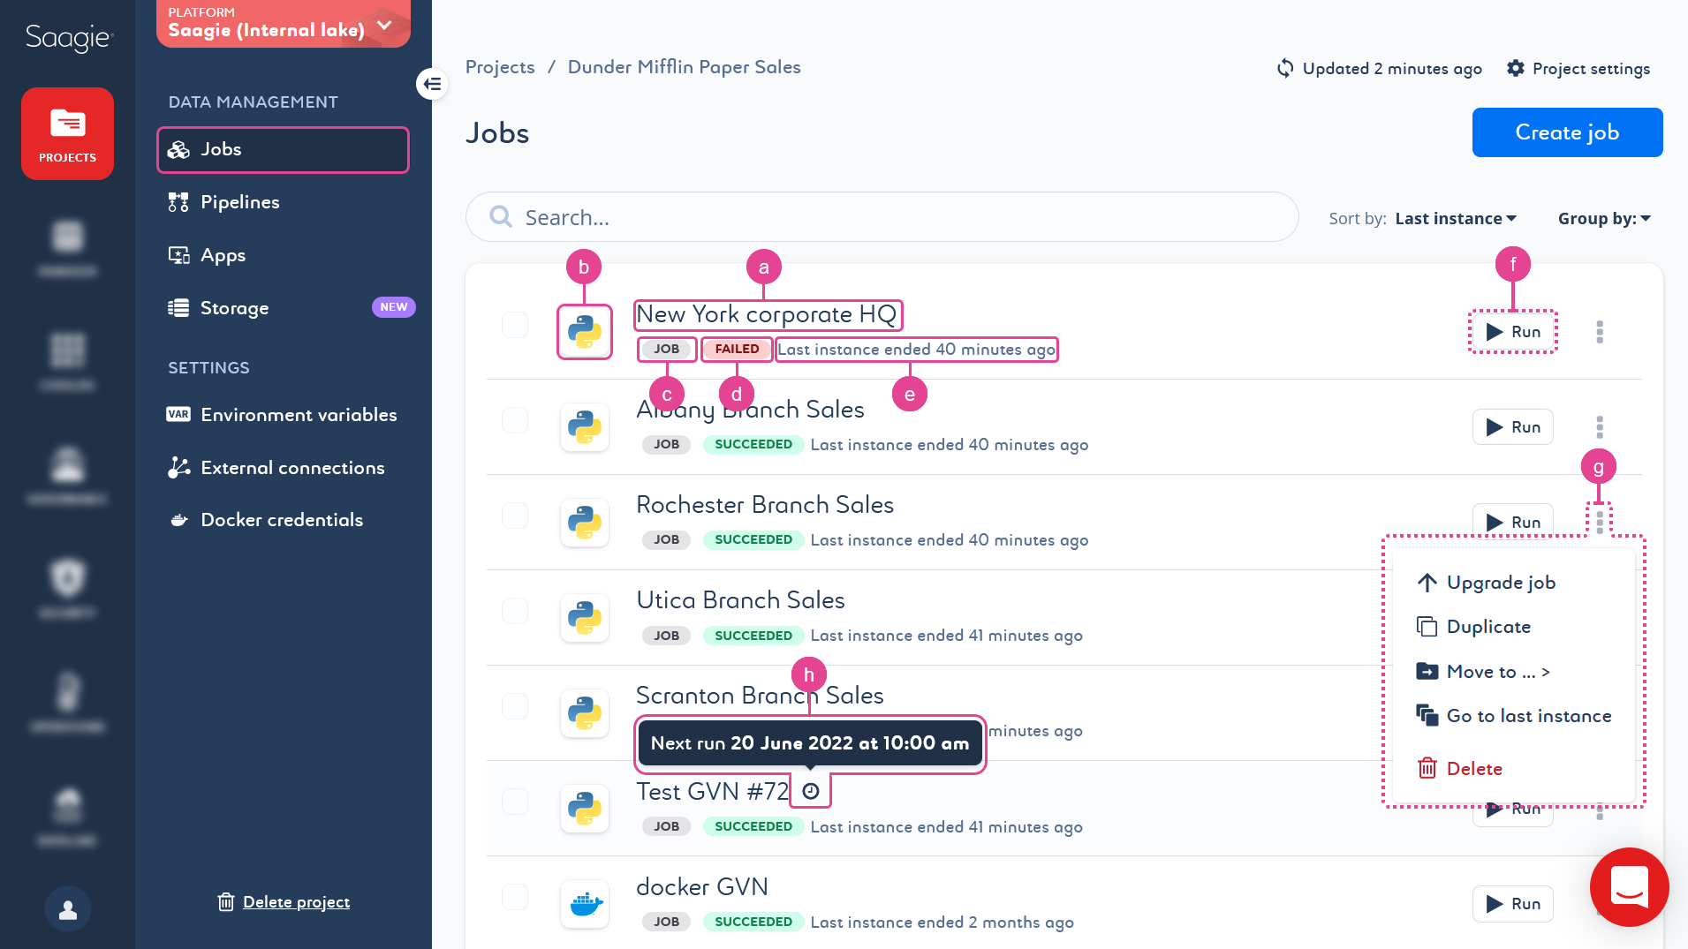Open Dunder Mifflin Paper Sales breadcrumb

684,67
